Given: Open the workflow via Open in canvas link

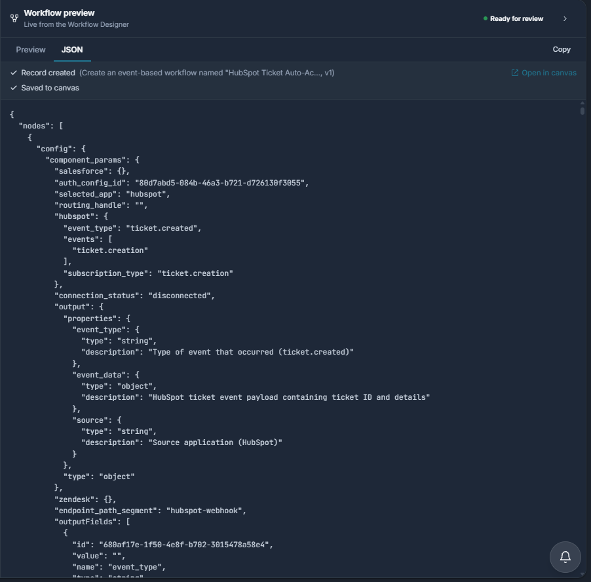Looking at the screenshot, I should (x=549, y=73).
